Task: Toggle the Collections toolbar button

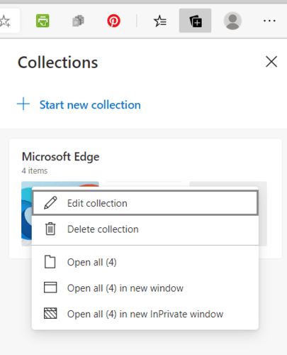Action: (x=195, y=21)
